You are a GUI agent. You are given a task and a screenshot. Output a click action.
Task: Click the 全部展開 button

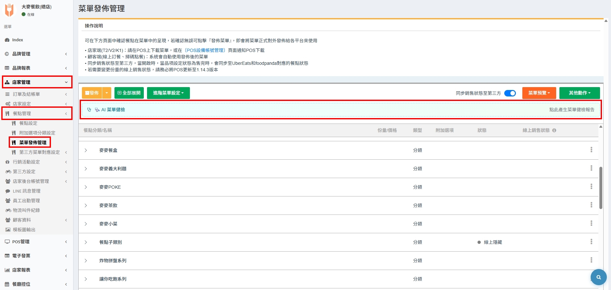[129, 93]
